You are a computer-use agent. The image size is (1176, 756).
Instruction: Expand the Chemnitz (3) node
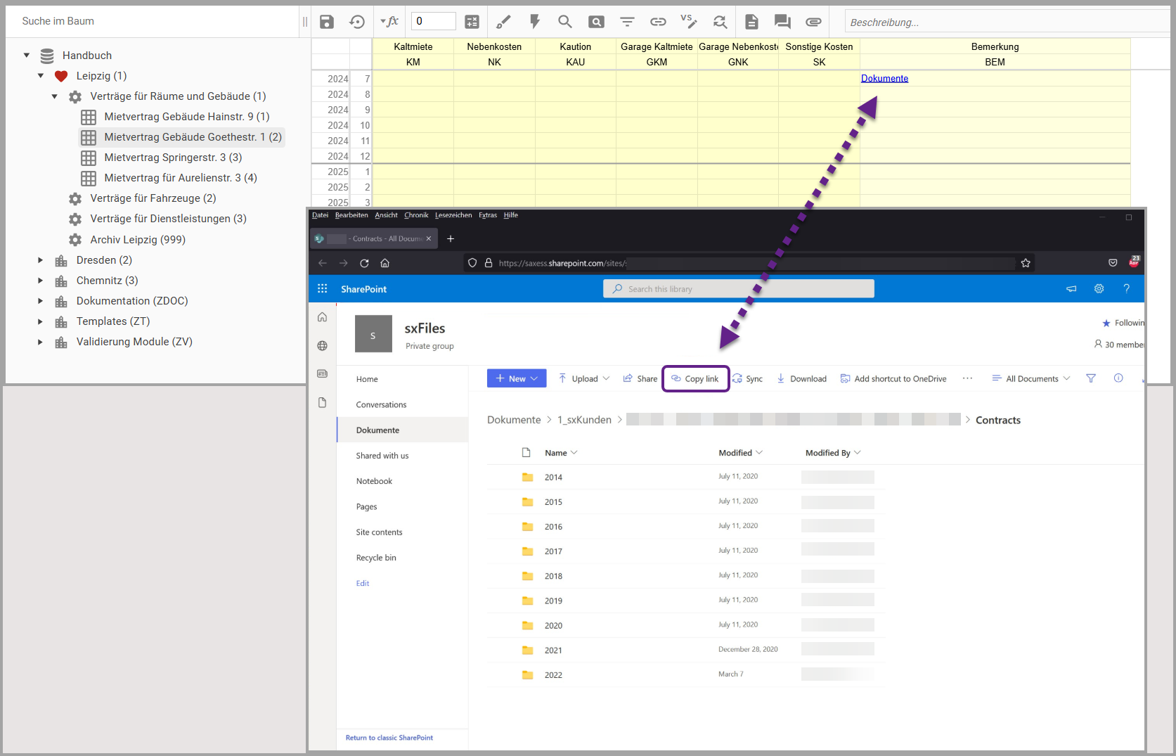41,281
